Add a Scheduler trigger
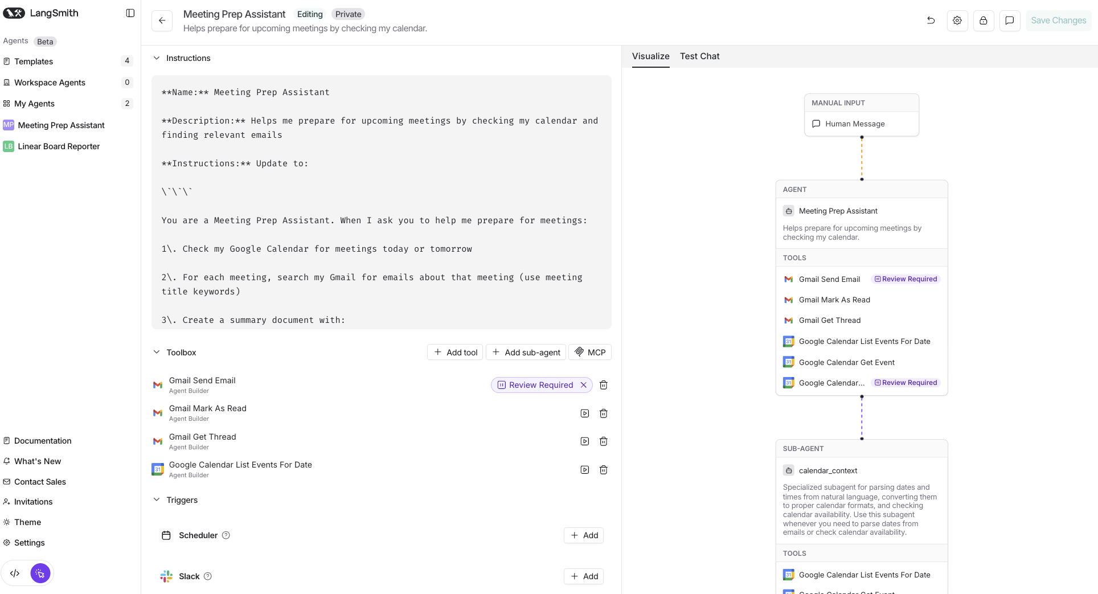This screenshot has width=1098, height=594. (583, 535)
